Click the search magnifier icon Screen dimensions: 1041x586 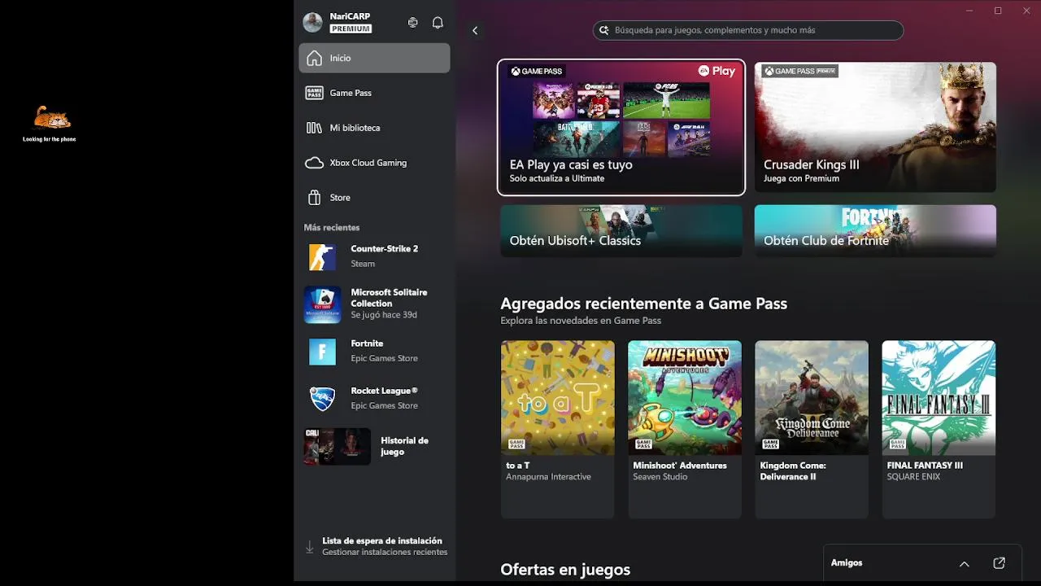604,30
